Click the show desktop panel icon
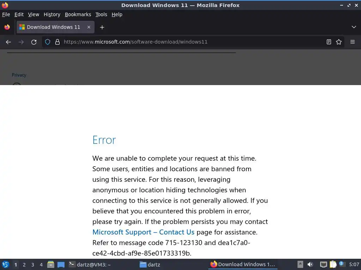 [61, 264]
